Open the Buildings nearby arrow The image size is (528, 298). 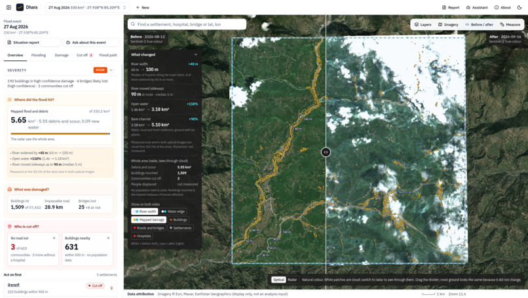108,238
